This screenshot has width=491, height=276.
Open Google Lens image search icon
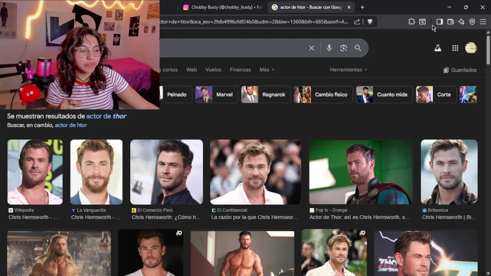click(x=344, y=48)
